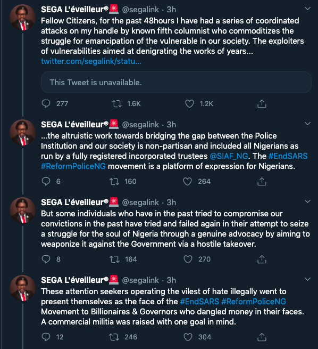Image resolution: width=318 pixels, height=349 pixels.
Task: Reply to the tweet with 277 comments
Action: [46, 104]
